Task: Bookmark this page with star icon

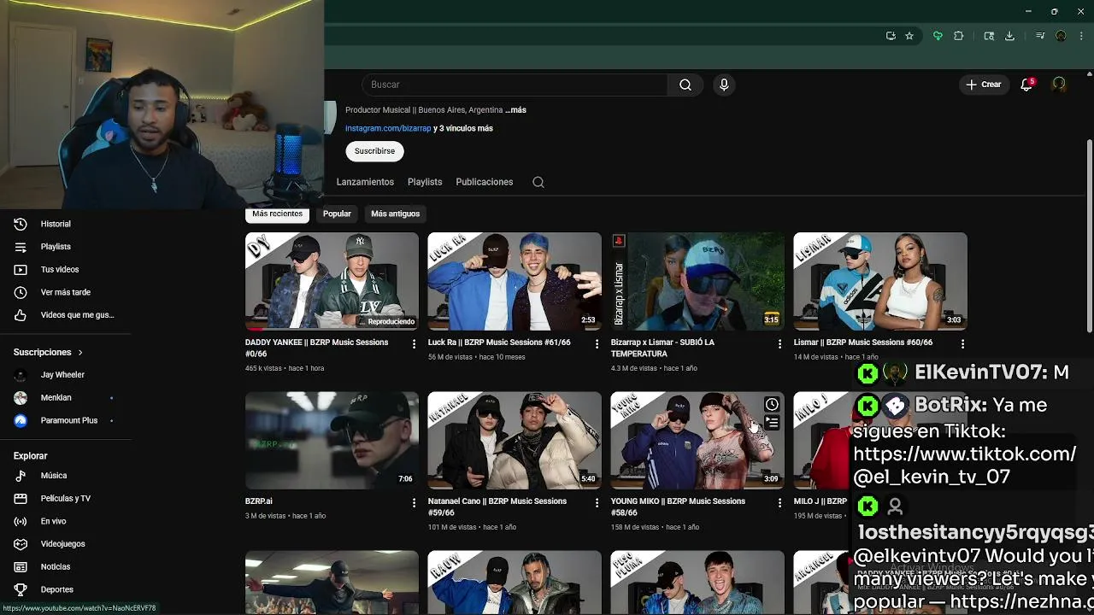Action: [x=909, y=36]
